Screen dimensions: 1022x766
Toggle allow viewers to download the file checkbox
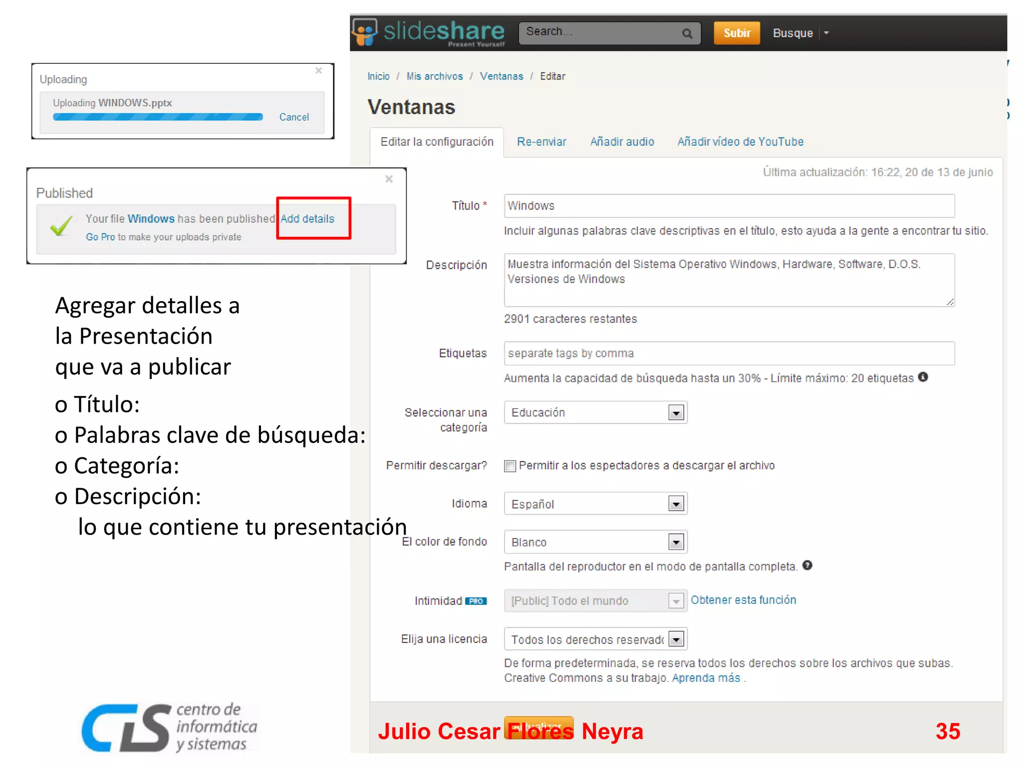pyautogui.click(x=510, y=466)
